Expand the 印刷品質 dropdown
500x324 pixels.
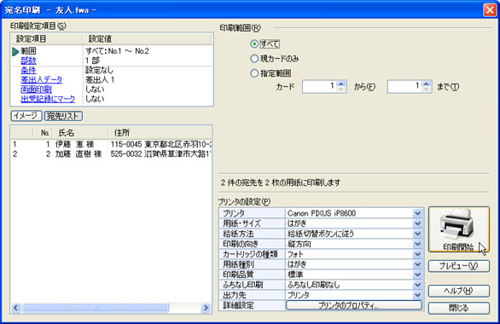tap(417, 275)
